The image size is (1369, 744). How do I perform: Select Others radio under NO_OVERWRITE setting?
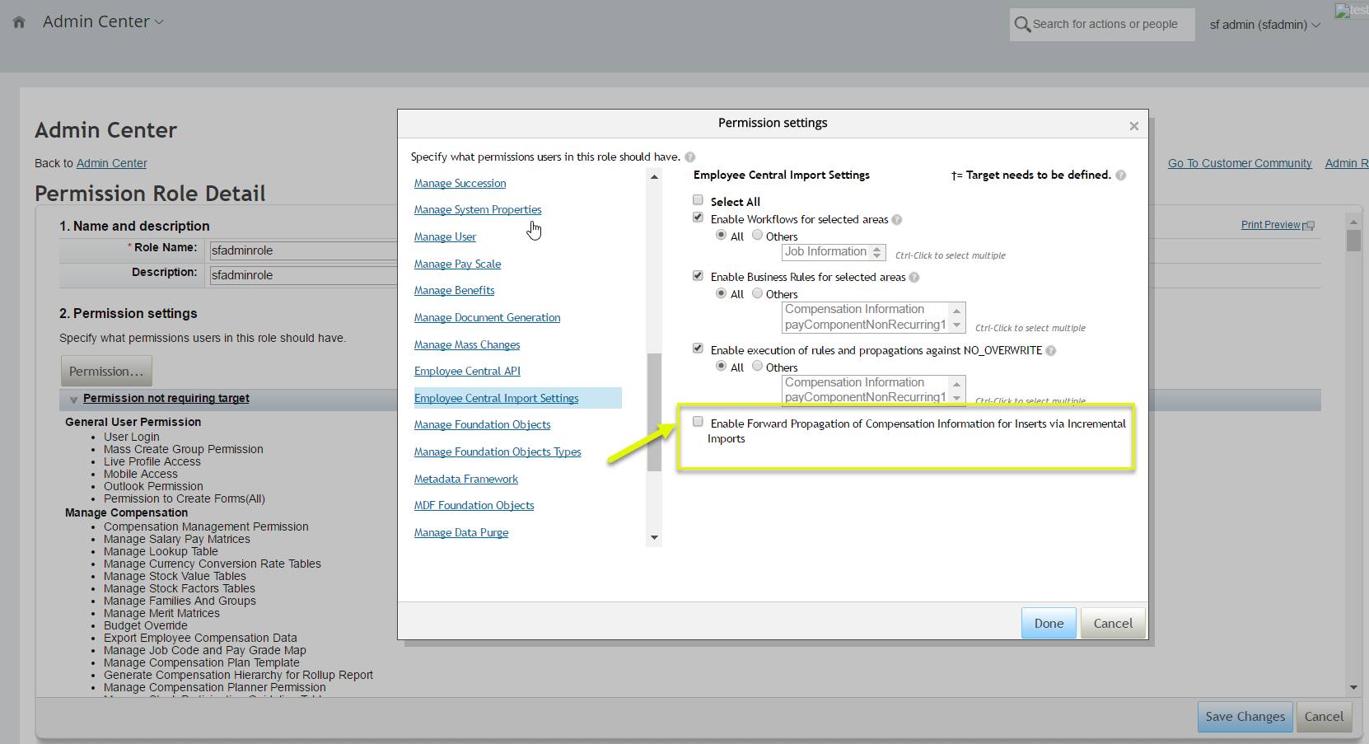(758, 366)
